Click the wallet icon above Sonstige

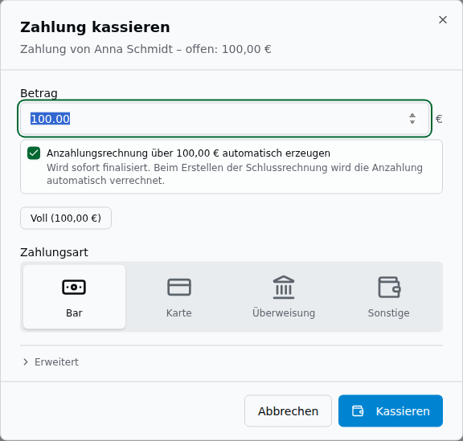(389, 287)
